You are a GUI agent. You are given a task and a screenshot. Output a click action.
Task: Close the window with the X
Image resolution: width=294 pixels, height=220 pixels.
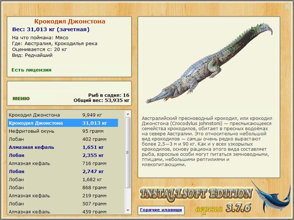click(x=287, y=7)
